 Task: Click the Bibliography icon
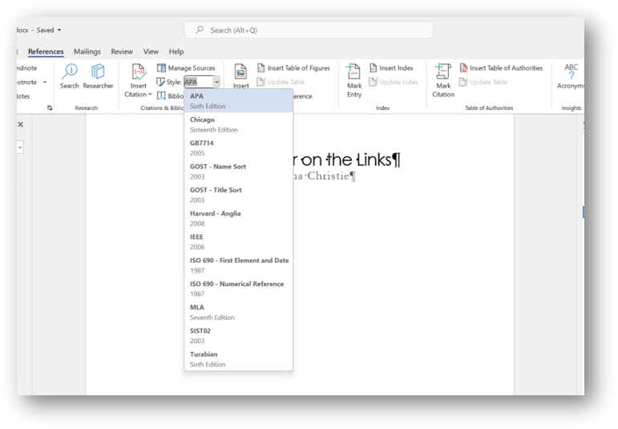coord(161,95)
